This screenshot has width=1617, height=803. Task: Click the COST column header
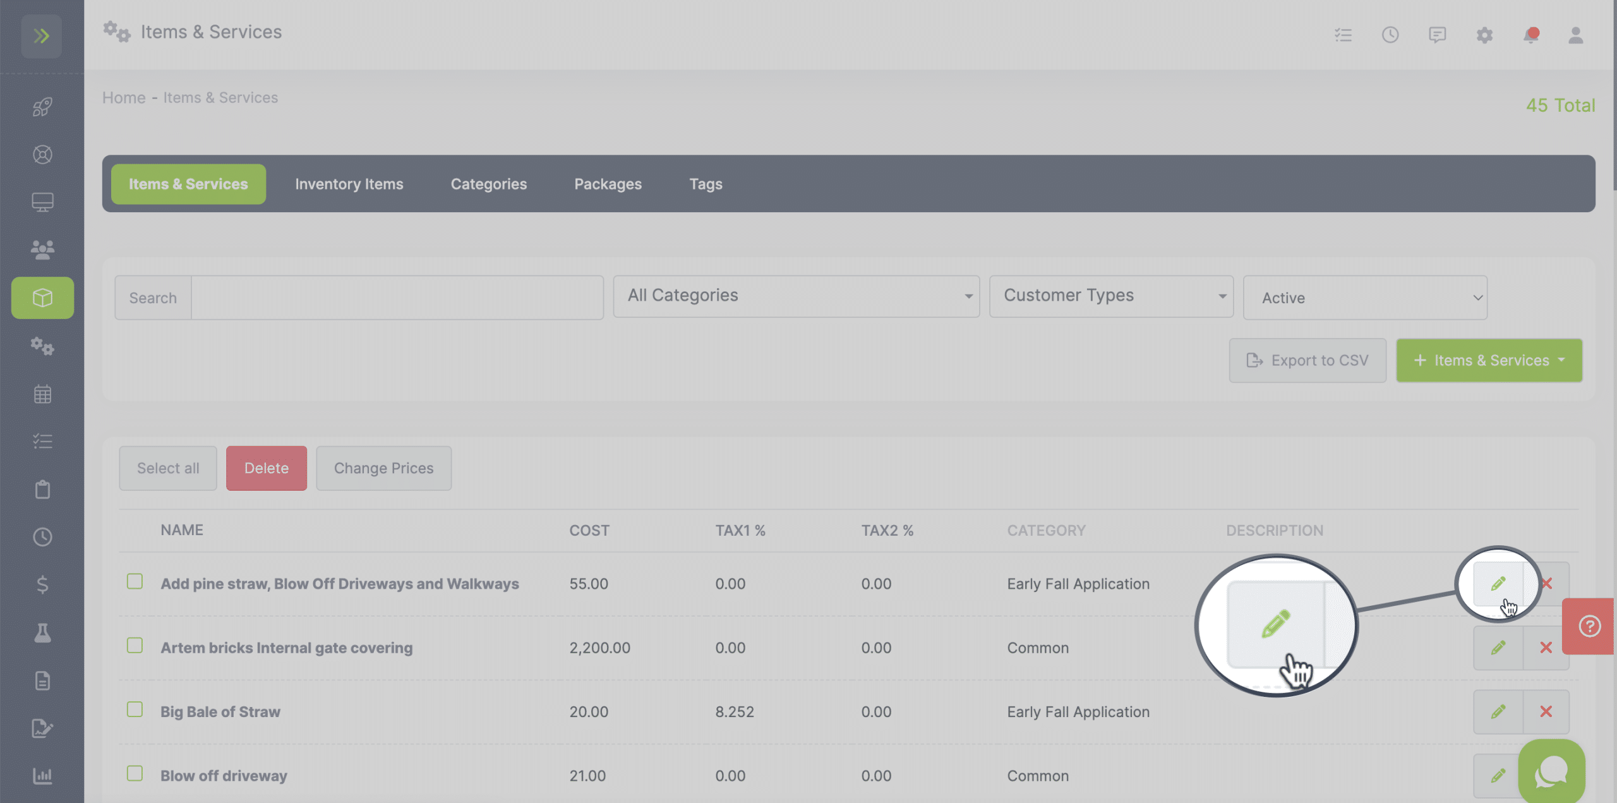point(589,531)
